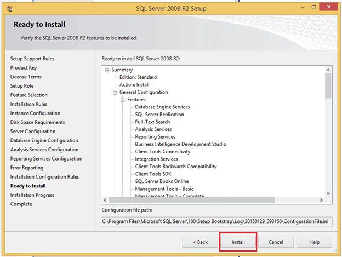Go back with the < Back button
This screenshot has height=257, width=342.
click(200, 242)
